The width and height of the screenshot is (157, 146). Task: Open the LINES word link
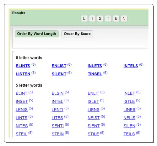(x=129, y=110)
